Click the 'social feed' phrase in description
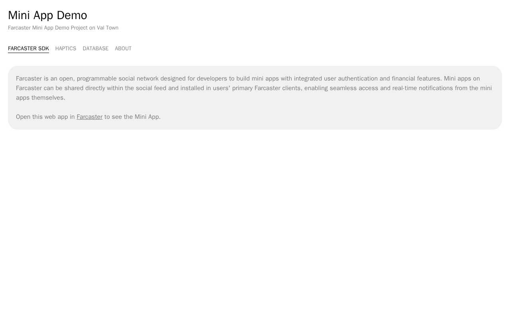This screenshot has width=510, height=319. pyautogui.click(x=151, y=88)
